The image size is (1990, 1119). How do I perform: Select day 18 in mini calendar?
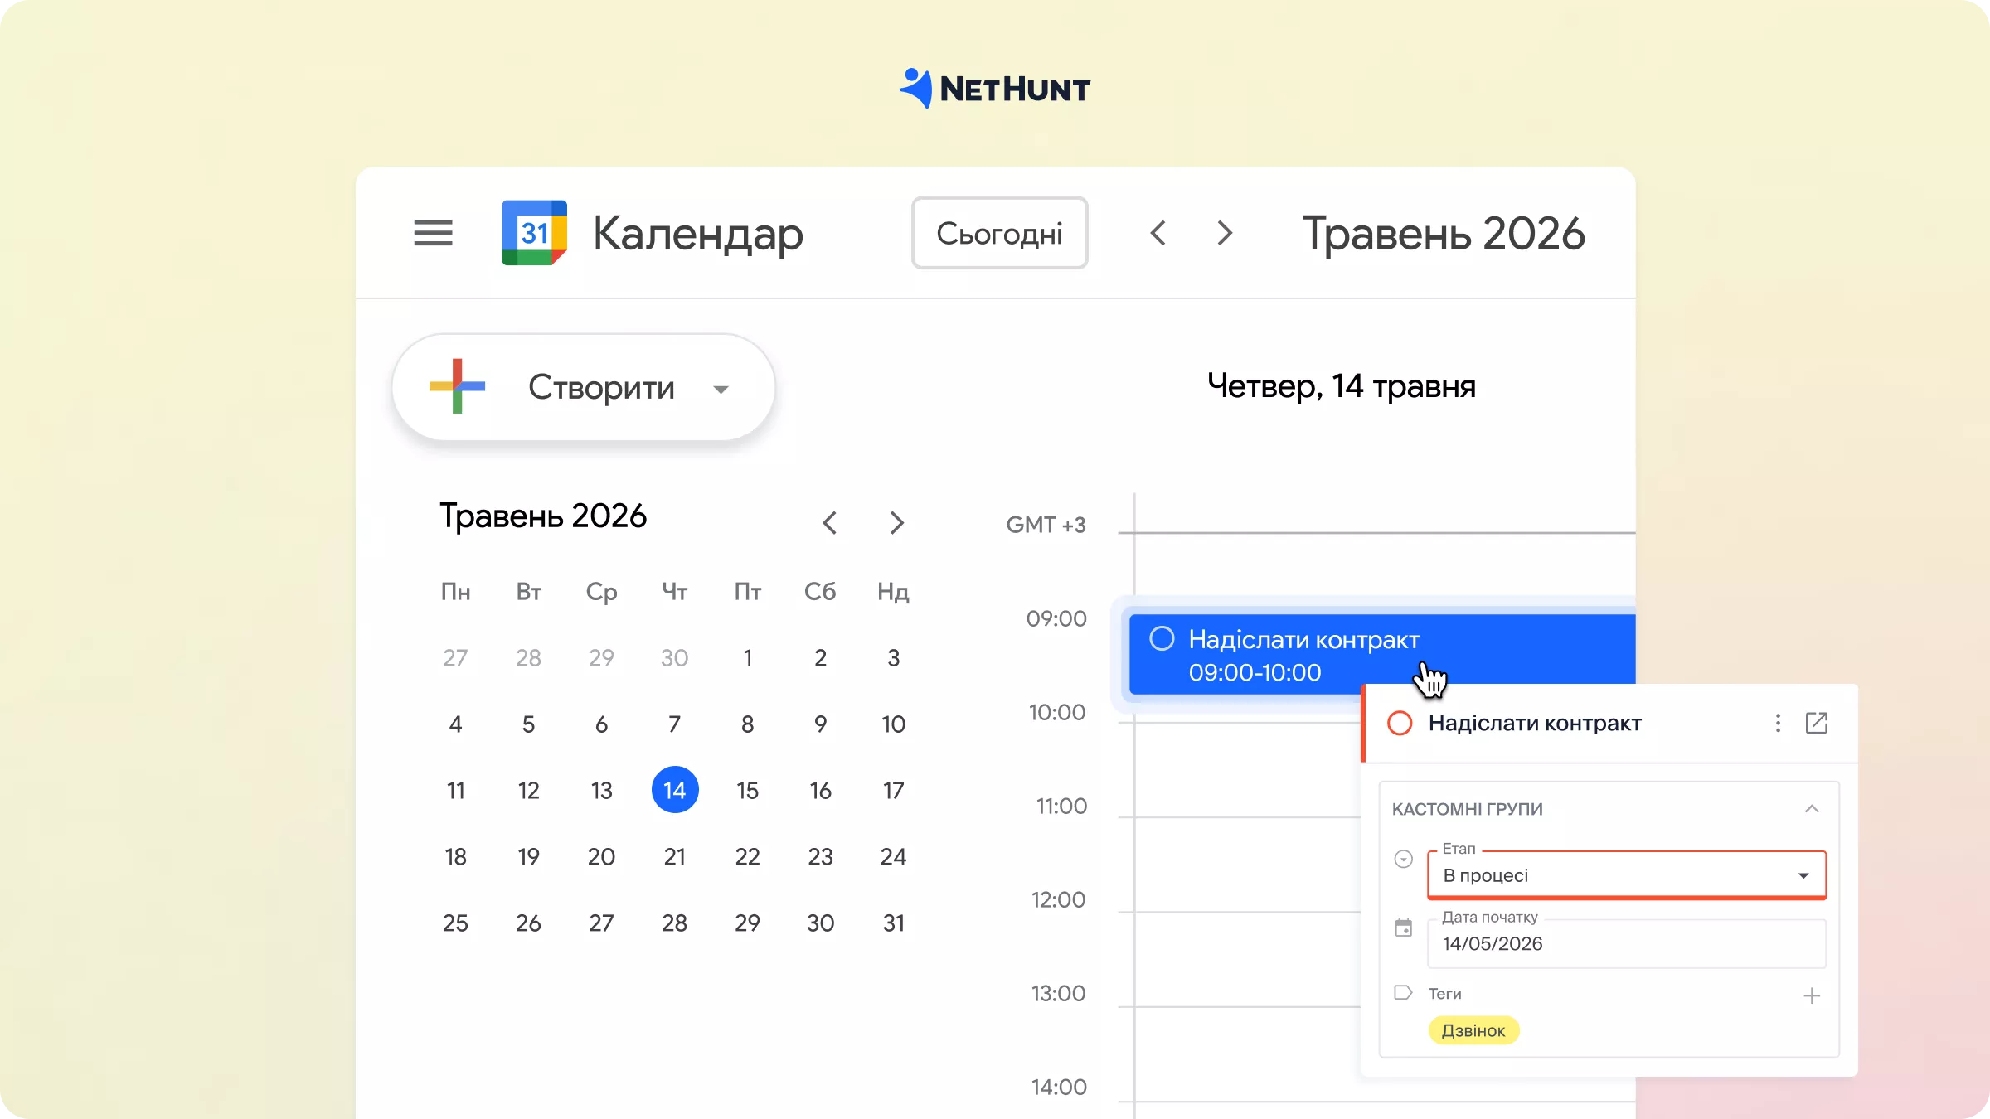tap(455, 856)
